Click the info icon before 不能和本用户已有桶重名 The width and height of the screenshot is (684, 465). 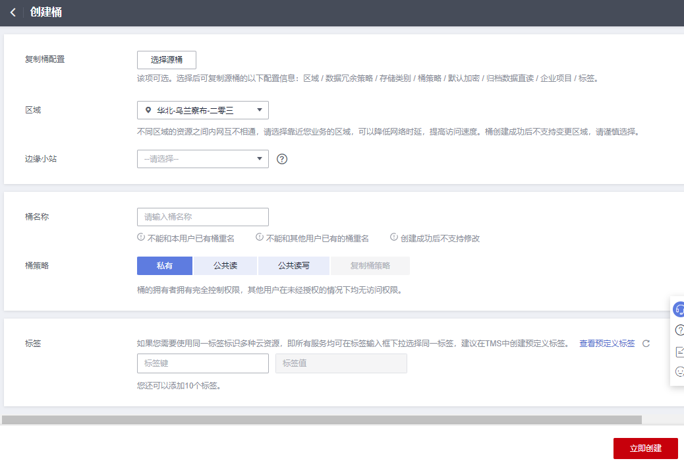coord(141,237)
